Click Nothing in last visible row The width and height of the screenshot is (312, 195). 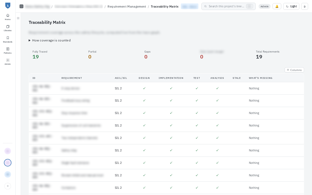254,188
